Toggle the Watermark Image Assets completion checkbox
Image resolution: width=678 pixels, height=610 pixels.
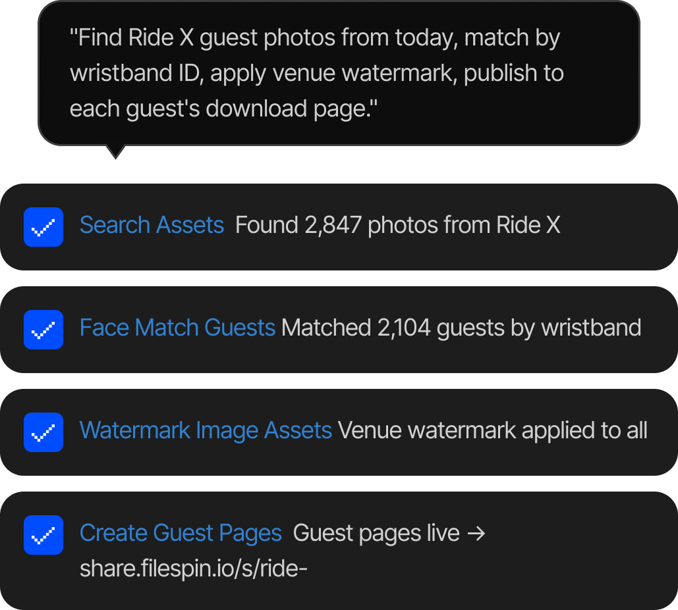pyautogui.click(x=43, y=432)
